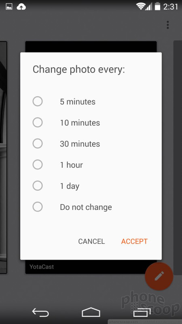The image size is (182, 324).
Task: Tap the picture notification icon in status bar
Action: tap(9, 7)
